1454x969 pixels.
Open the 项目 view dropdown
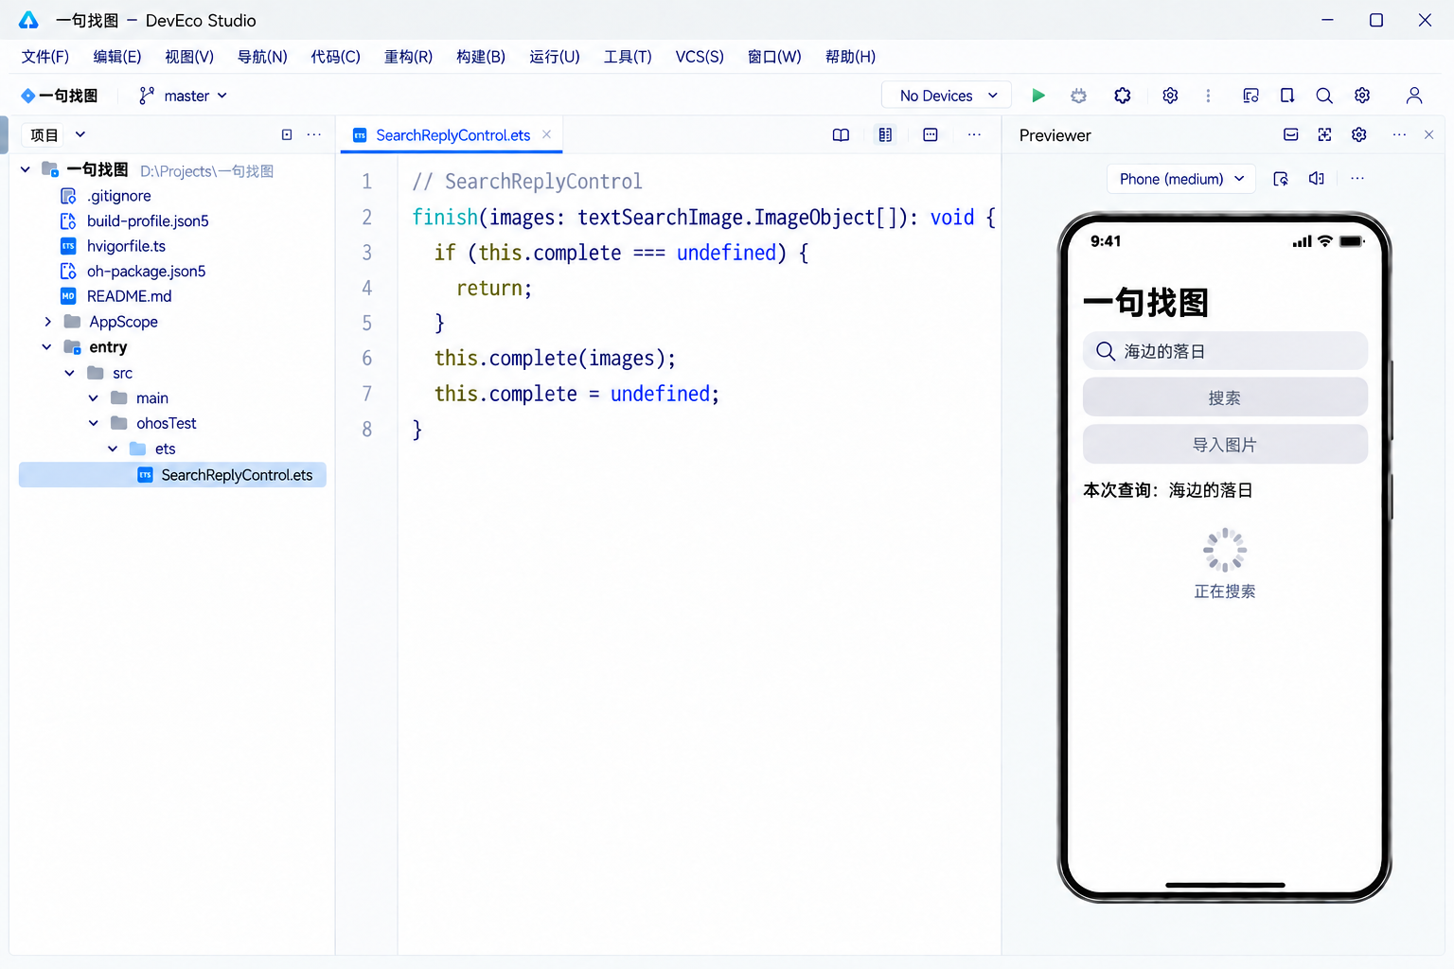click(58, 134)
